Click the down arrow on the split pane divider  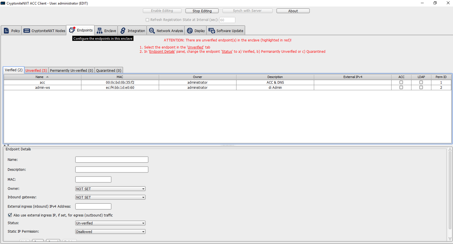tap(8, 145)
